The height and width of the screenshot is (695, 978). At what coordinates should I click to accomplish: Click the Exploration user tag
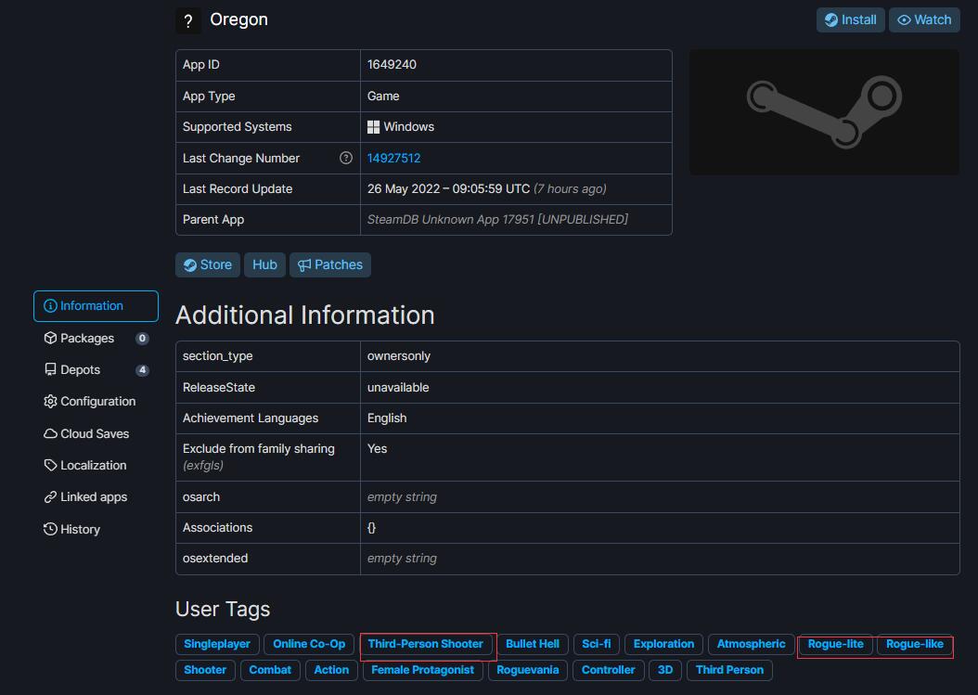663,644
